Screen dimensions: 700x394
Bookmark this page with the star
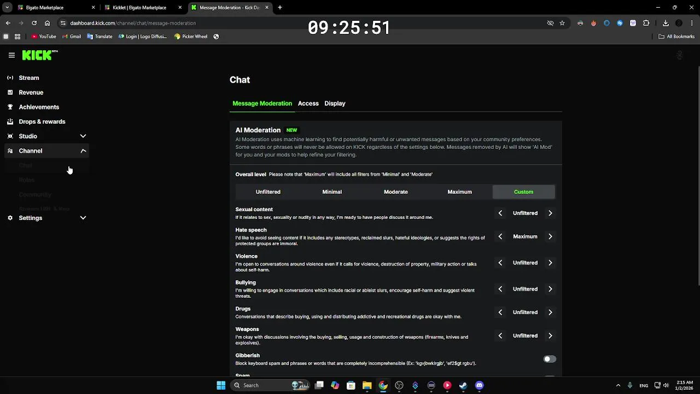pyautogui.click(x=562, y=23)
